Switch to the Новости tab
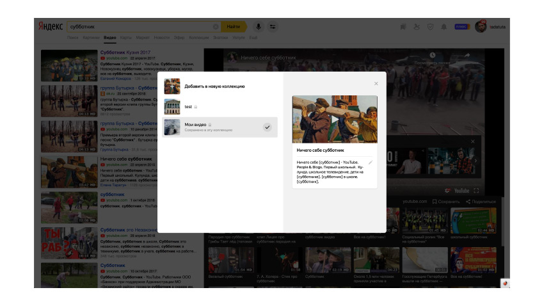Viewport: 544px width, 306px height. click(x=162, y=38)
